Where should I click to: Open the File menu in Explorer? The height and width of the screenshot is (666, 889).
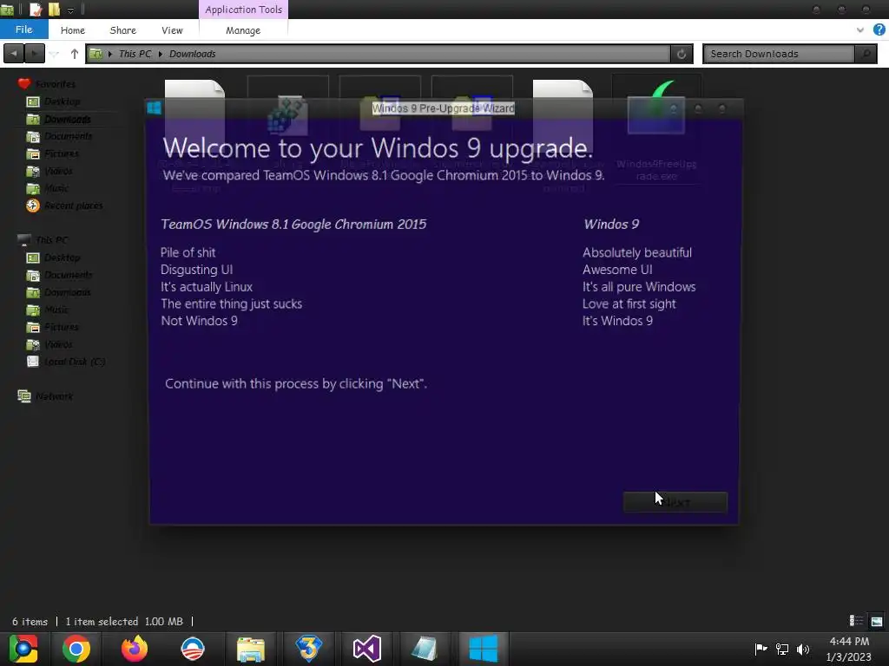(x=23, y=29)
